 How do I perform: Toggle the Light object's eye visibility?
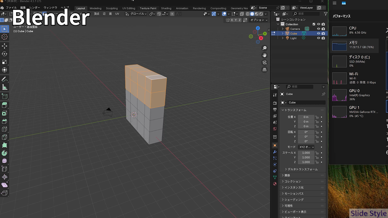coord(318,38)
